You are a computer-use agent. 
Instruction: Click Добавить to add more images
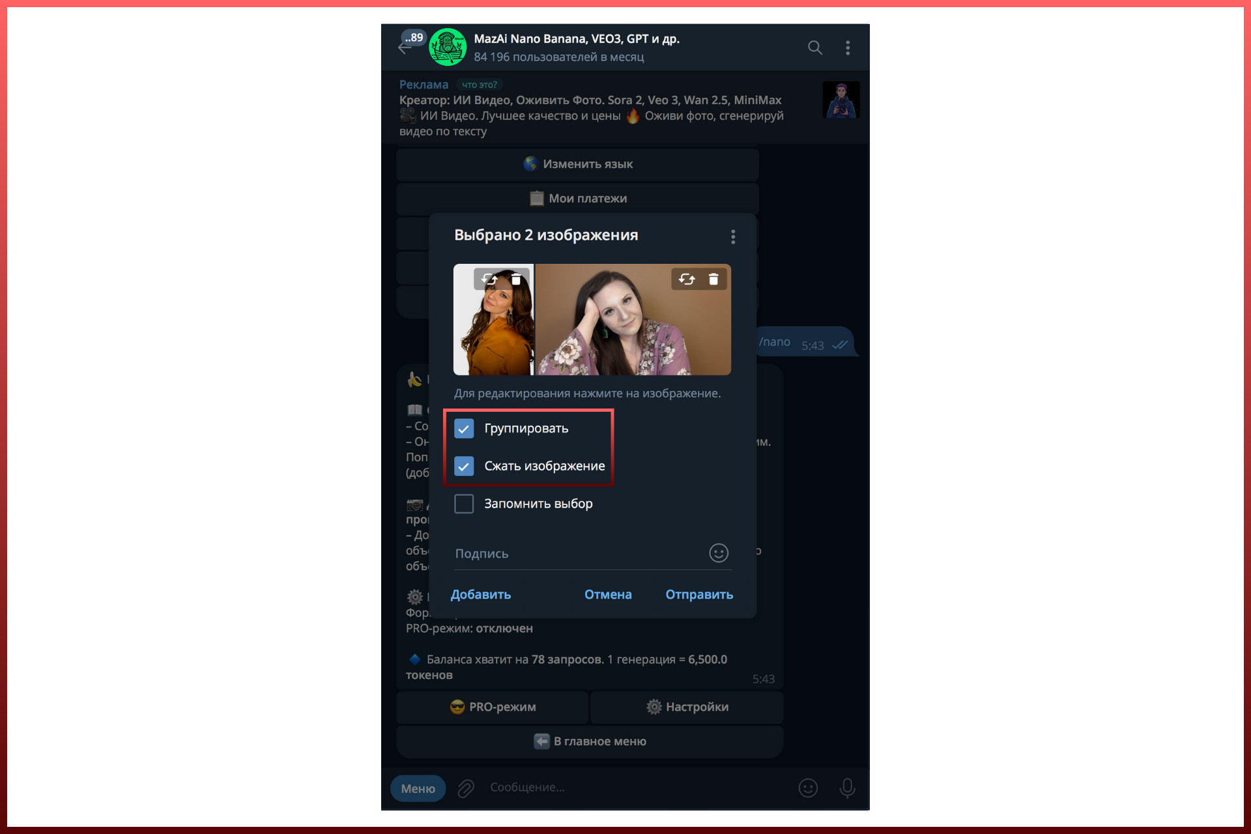coord(481,594)
